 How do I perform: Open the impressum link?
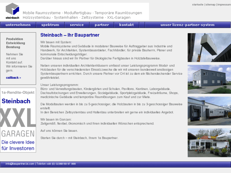click(224, 4)
